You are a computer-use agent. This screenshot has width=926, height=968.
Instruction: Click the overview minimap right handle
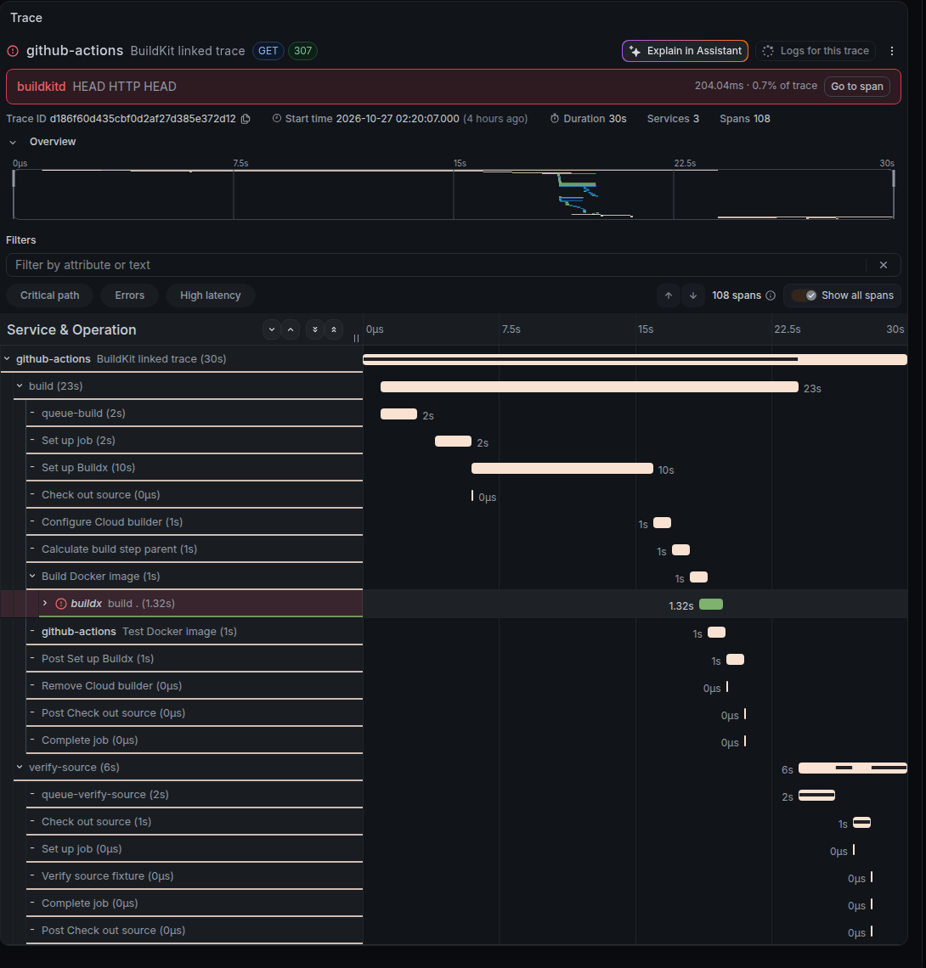[893, 179]
